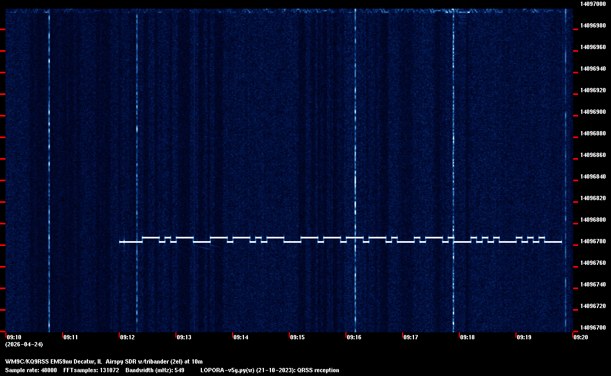Select the 09:15 time marker

pyautogui.click(x=297, y=337)
